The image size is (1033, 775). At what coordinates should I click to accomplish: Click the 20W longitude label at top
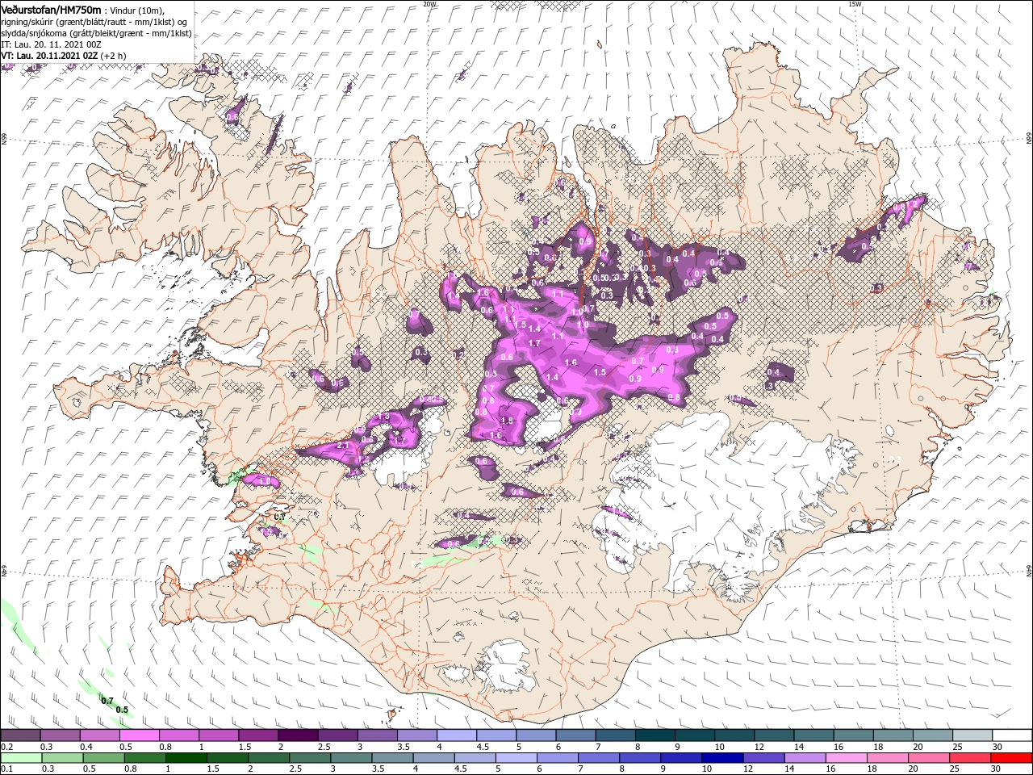coord(429,4)
